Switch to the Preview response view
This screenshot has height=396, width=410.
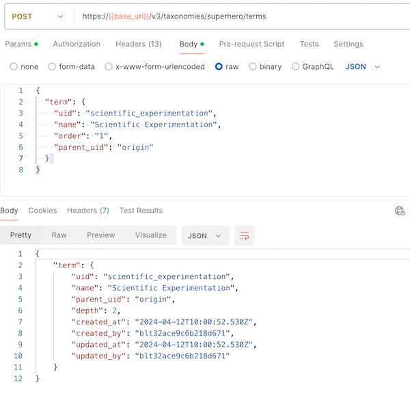click(101, 235)
